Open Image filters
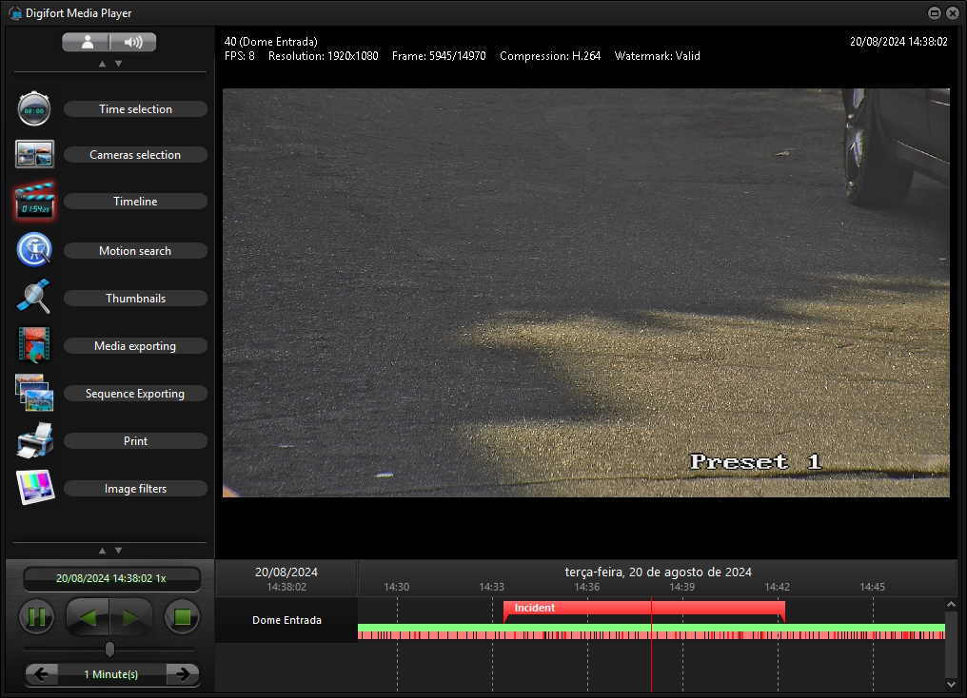Image resolution: width=967 pixels, height=698 pixels. (x=135, y=489)
